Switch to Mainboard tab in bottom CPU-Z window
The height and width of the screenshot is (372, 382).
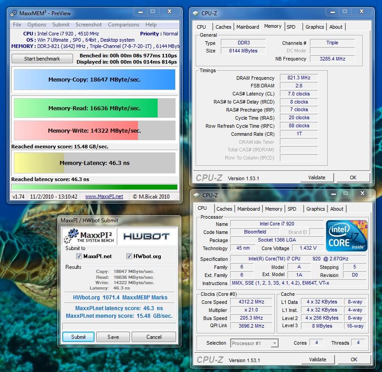(x=249, y=209)
